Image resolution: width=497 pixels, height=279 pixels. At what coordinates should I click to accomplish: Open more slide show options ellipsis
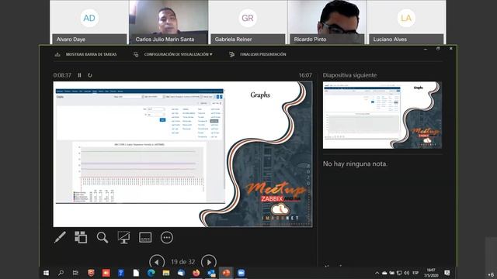coord(167,237)
